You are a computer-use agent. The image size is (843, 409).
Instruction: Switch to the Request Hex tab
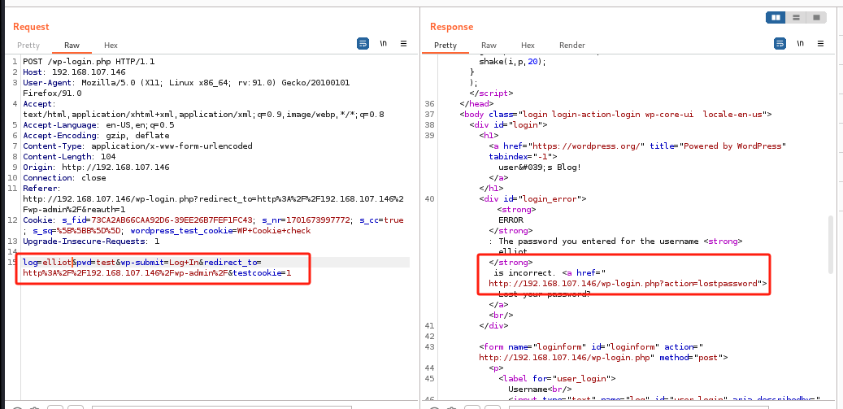(111, 46)
